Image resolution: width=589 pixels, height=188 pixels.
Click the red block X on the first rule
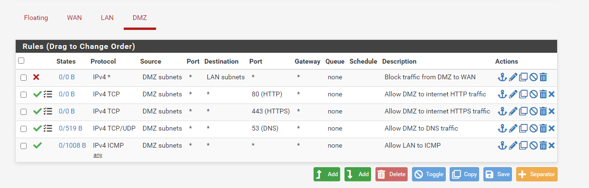[36, 77]
